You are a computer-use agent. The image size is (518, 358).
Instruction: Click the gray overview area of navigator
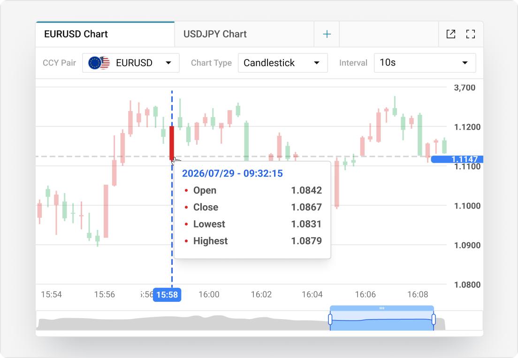pos(183,323)
